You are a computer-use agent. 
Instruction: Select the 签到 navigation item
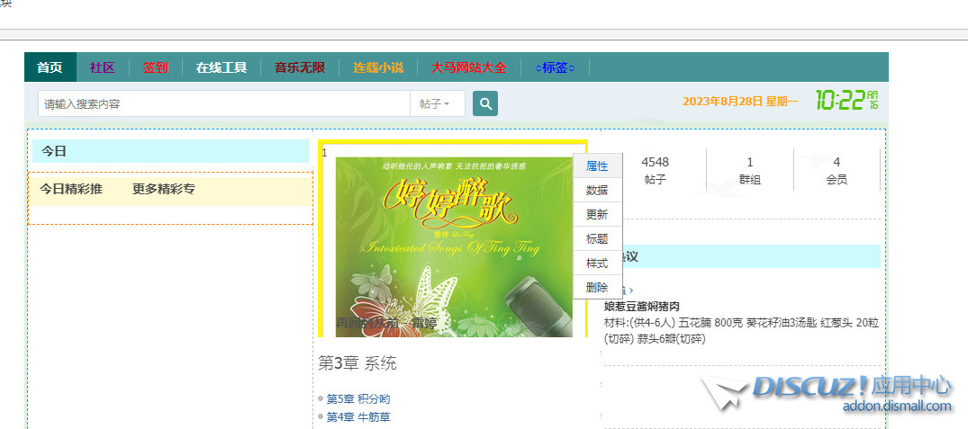(x=156, y=67)
